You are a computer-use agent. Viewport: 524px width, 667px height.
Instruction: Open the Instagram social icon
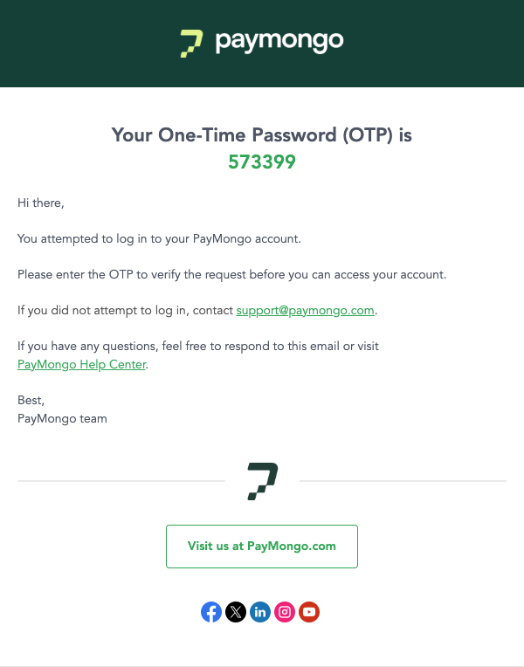click(285, 612)
